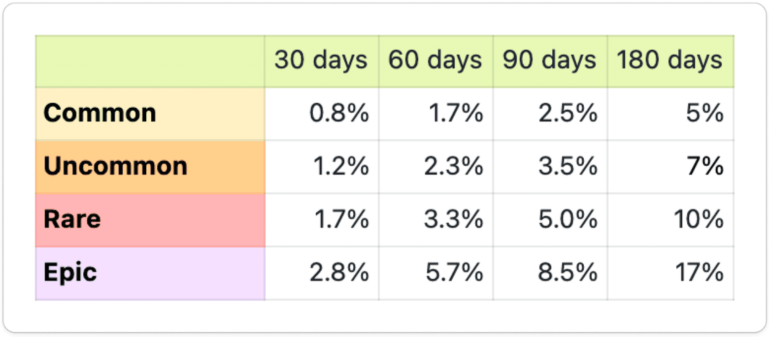Click the 0.8% cell for Common
The width and height of the screenshot is (769, 337).
pos(339,114)
